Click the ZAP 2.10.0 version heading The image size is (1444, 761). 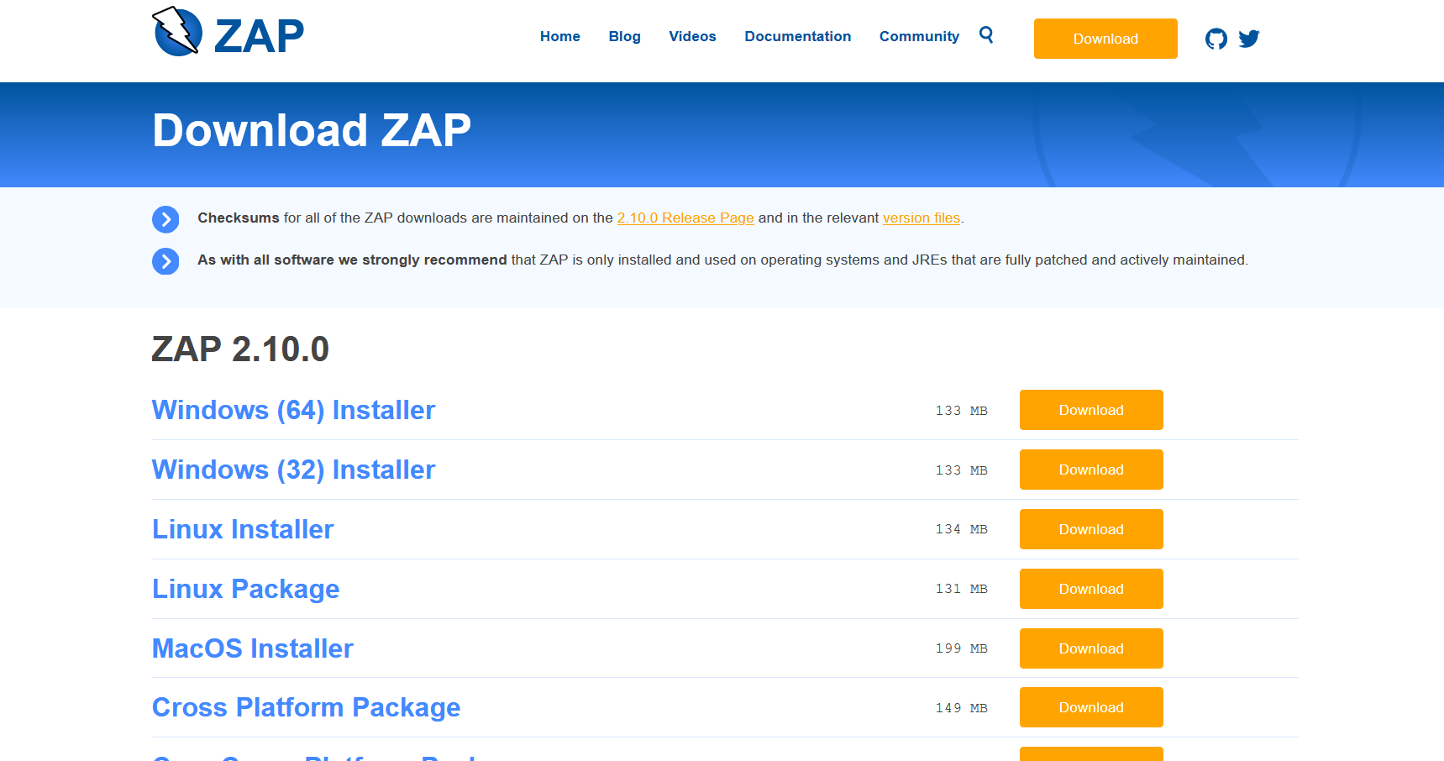pyautogui.click(x=240, y=349)
